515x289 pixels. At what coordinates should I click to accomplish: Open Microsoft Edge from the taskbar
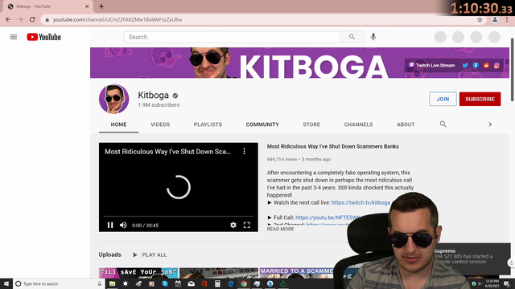click(231, 283)
